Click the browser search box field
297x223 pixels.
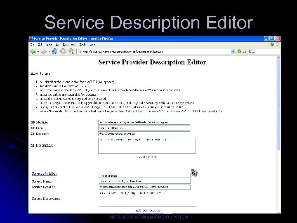pyautogui.click(x=264, y=51)
